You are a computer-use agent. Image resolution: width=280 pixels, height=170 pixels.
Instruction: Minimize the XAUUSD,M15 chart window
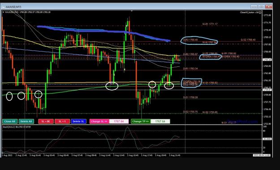coord(254,7)
